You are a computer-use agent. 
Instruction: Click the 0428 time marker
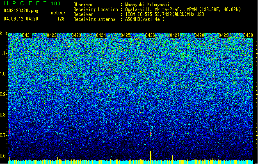[199, 35]
